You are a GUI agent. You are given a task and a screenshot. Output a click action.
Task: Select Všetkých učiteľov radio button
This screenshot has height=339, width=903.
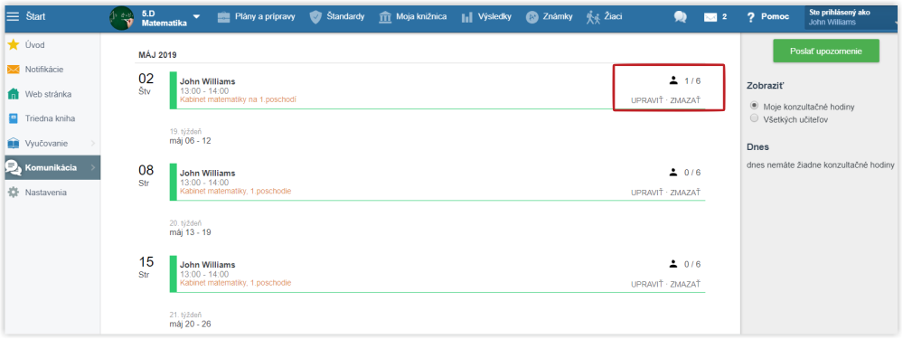[x=755, y=118]
